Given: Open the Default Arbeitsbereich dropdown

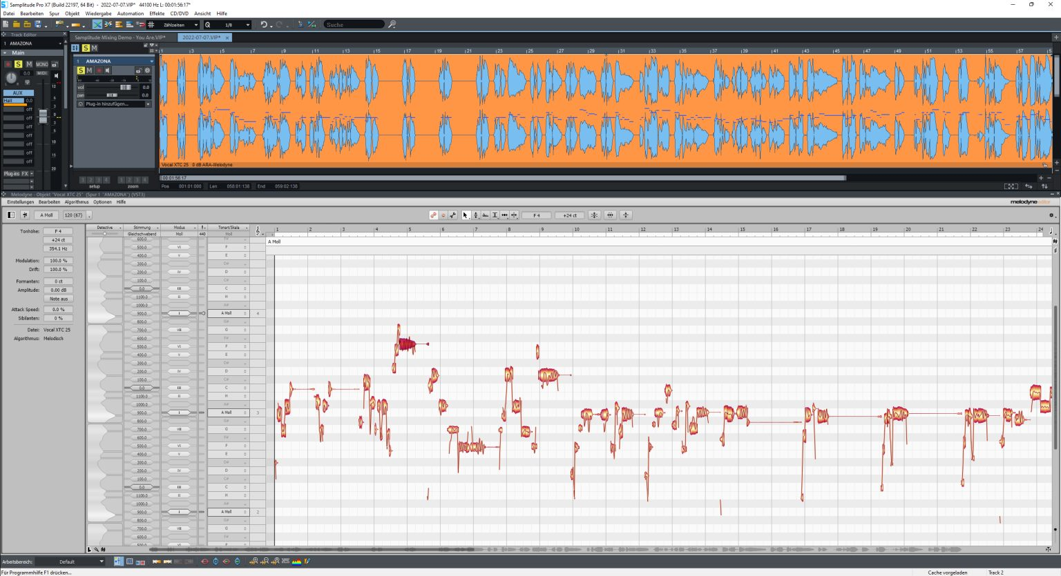Looking at the screenshot, I should [x=70, y=562].
